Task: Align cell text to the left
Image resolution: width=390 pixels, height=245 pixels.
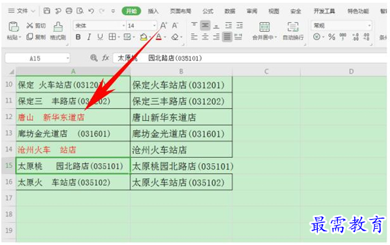Action: [194, 37]
